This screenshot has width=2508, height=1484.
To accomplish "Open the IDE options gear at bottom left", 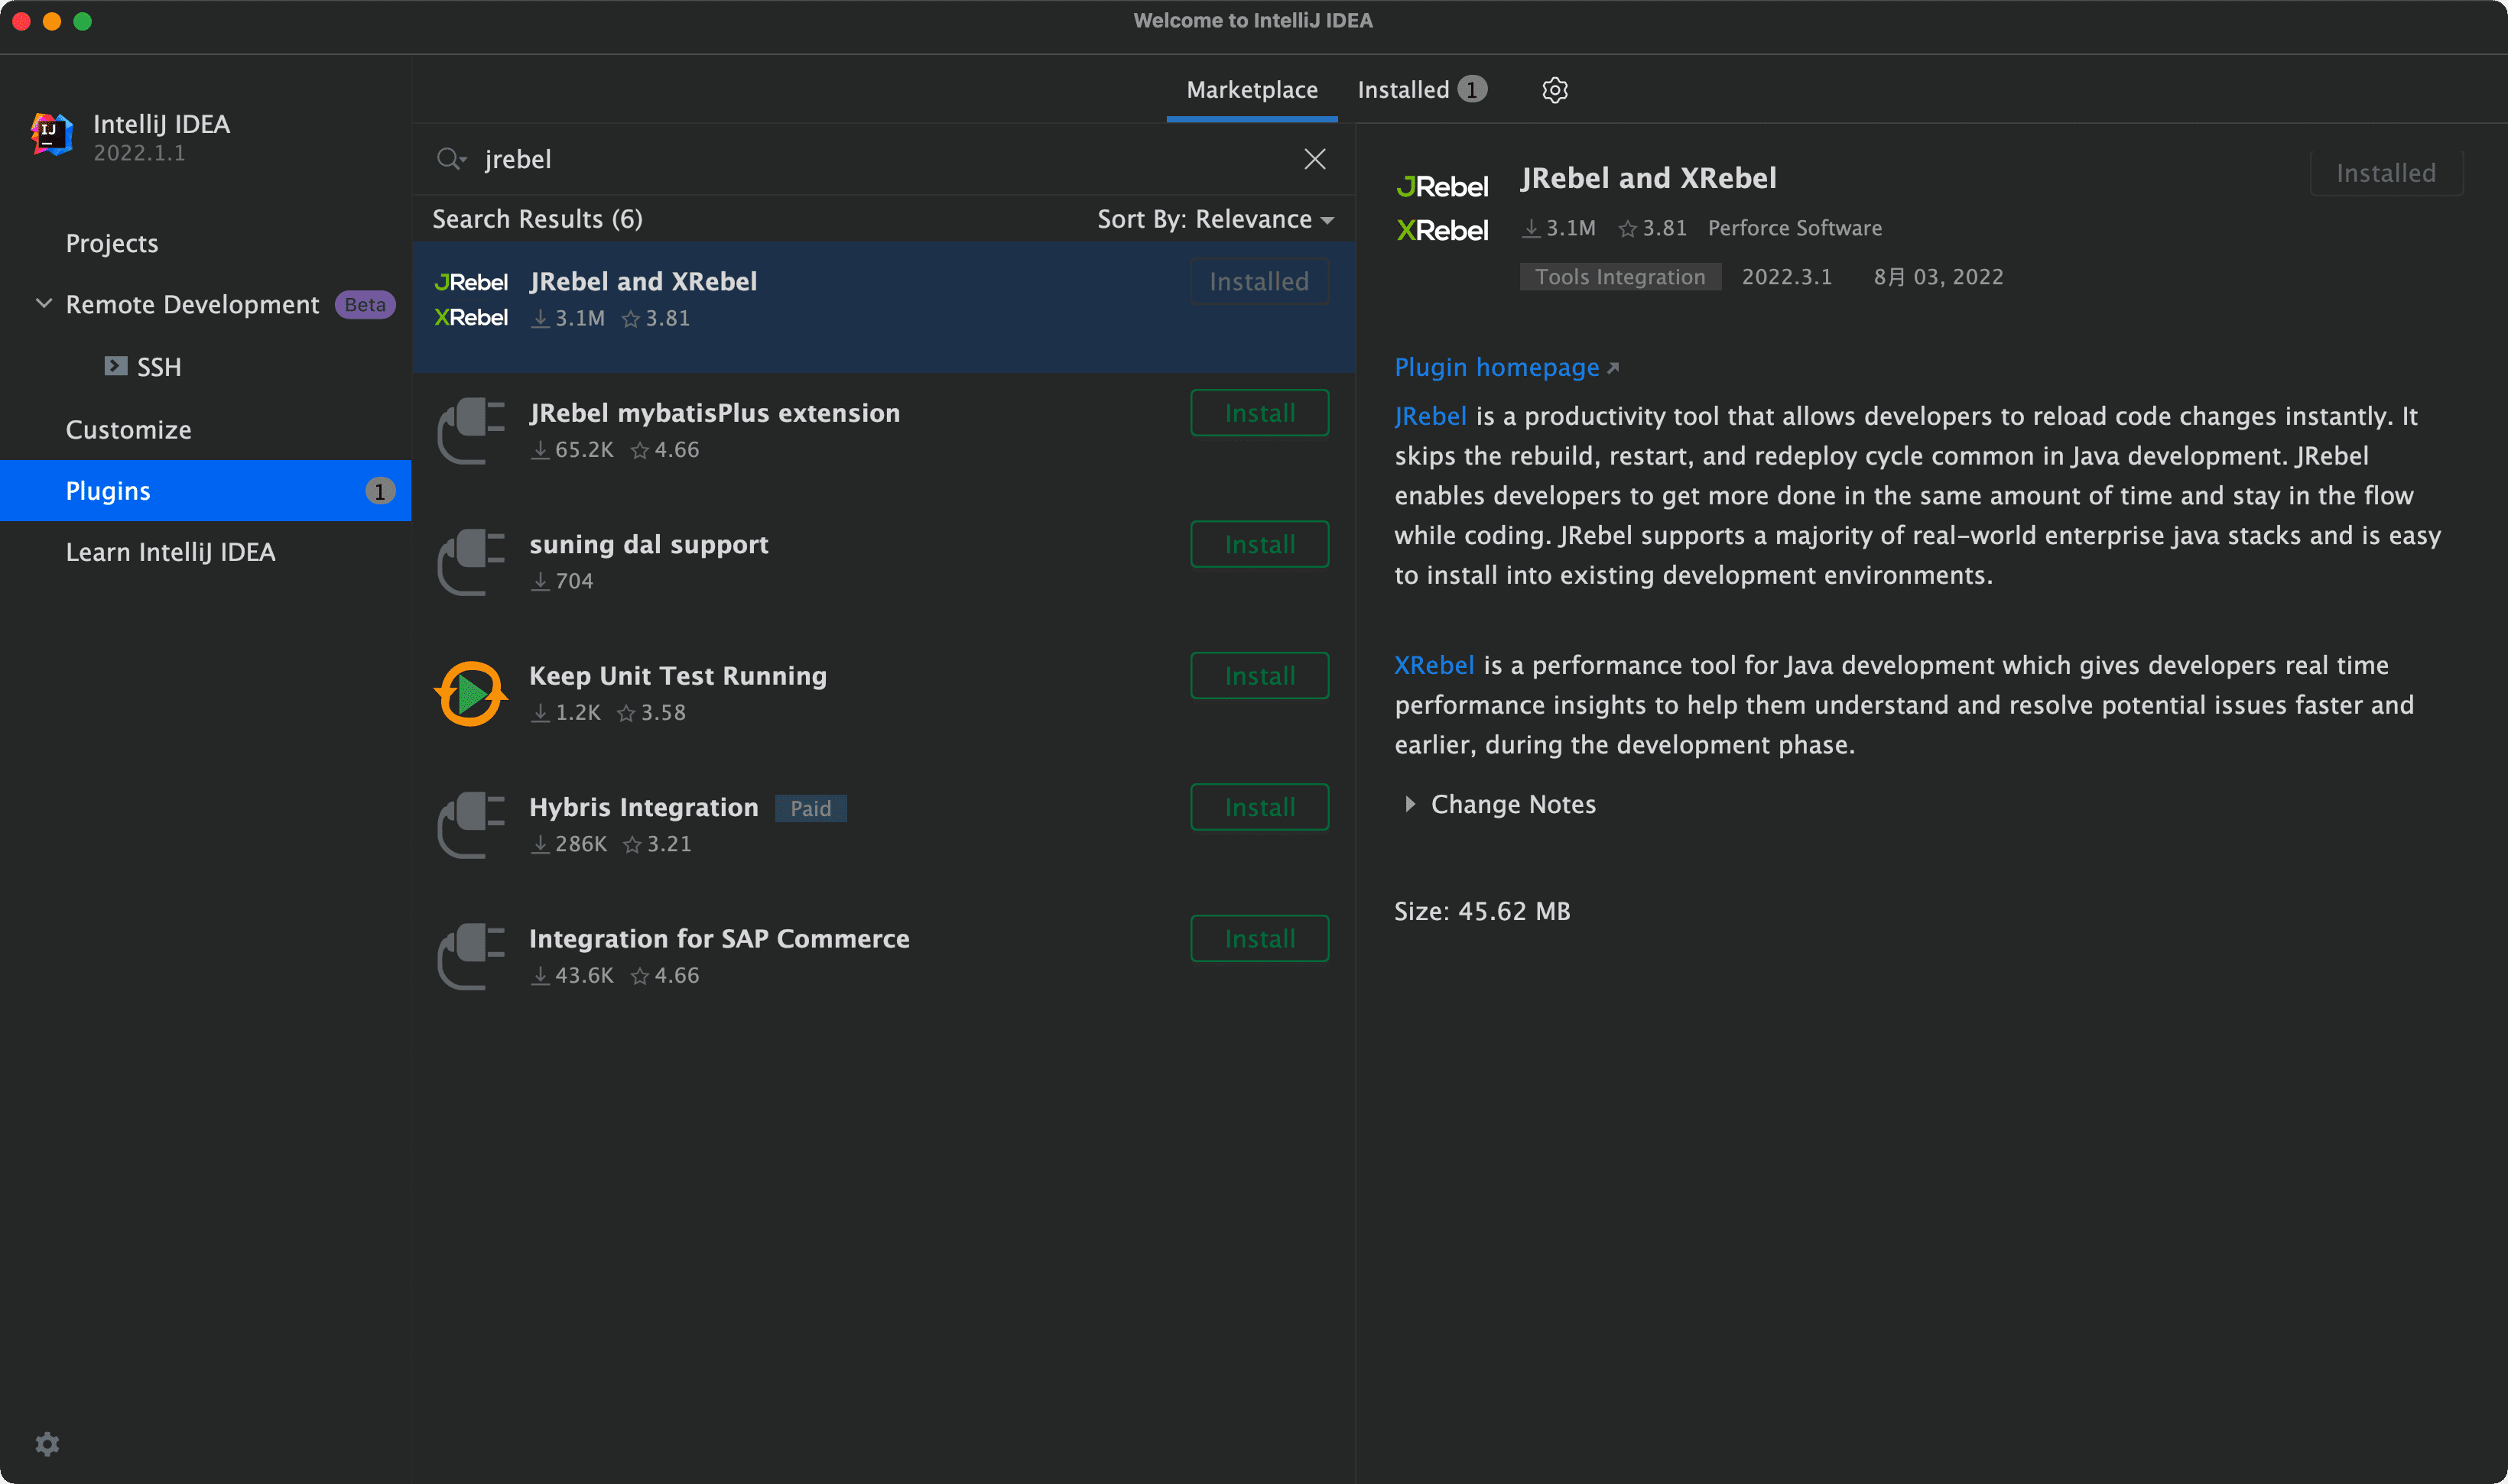I will (x=47, y=1443).
